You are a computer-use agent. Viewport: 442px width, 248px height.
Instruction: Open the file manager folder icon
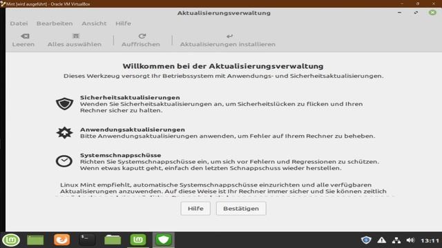pyautogui.click(x=113, y=240)
